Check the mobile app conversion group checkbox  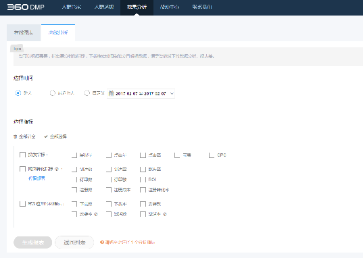pyautogui.click(x=22, y=204)
